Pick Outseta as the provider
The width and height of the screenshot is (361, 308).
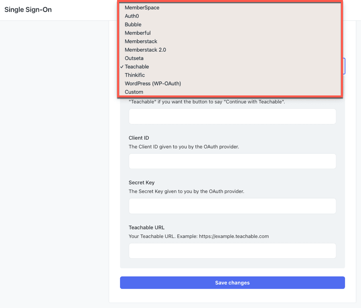(x=134, y=58)
